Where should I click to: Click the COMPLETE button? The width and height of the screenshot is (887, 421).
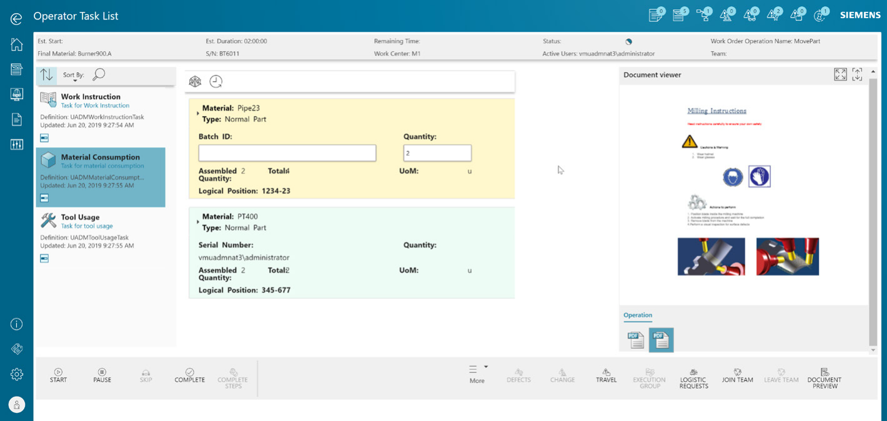[189, 375]
